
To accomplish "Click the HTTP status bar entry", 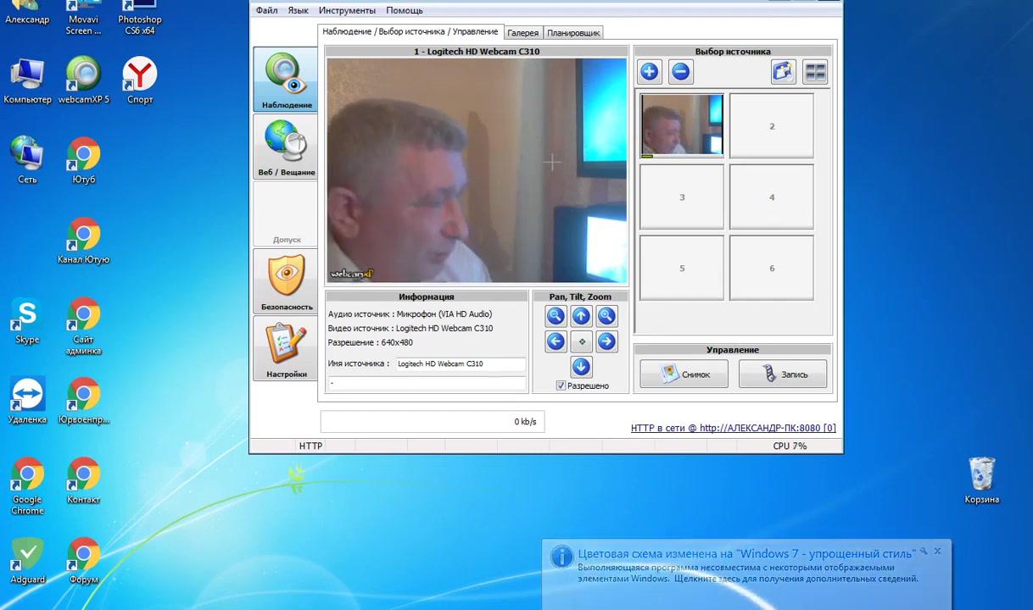I will pyautogui.click(x=310, y=446).
